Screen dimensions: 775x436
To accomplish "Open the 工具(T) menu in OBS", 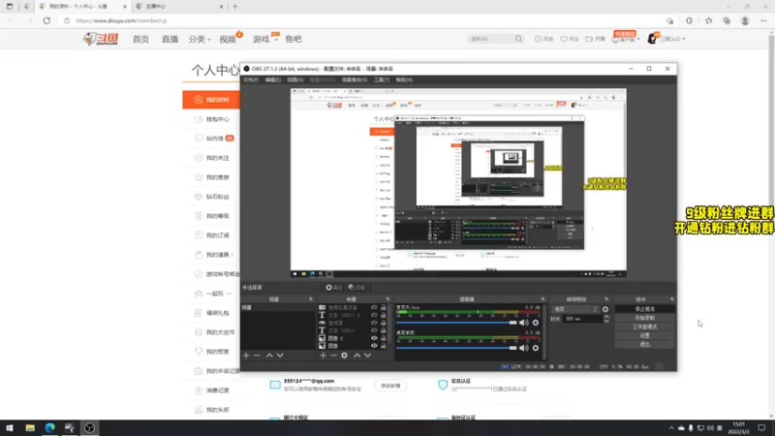I will [x=382, y=79].
